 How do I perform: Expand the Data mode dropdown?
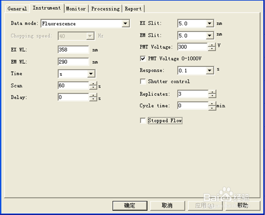pos(125,24)
